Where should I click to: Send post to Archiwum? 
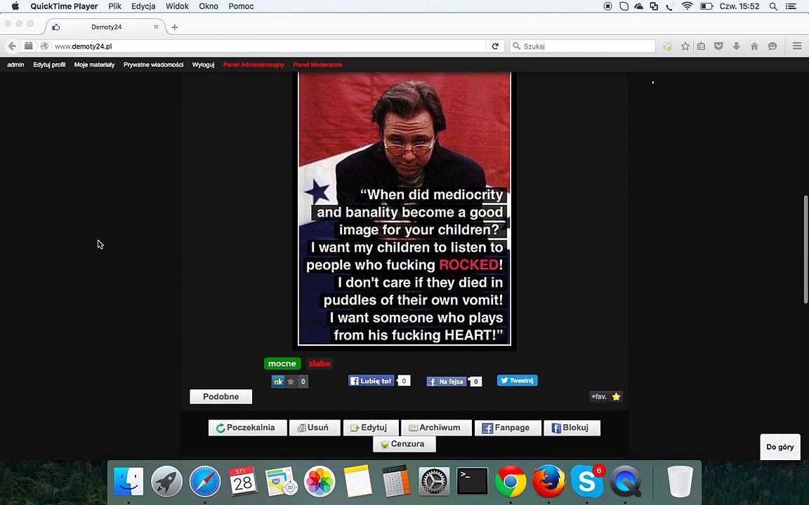(437, 428)
